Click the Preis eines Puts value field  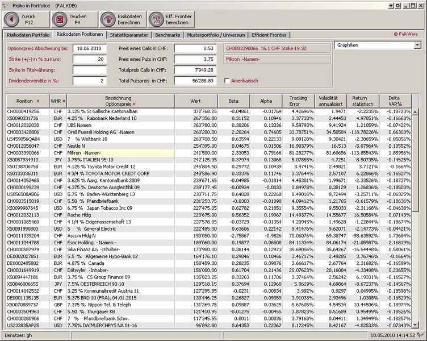(x=195, y=59)
